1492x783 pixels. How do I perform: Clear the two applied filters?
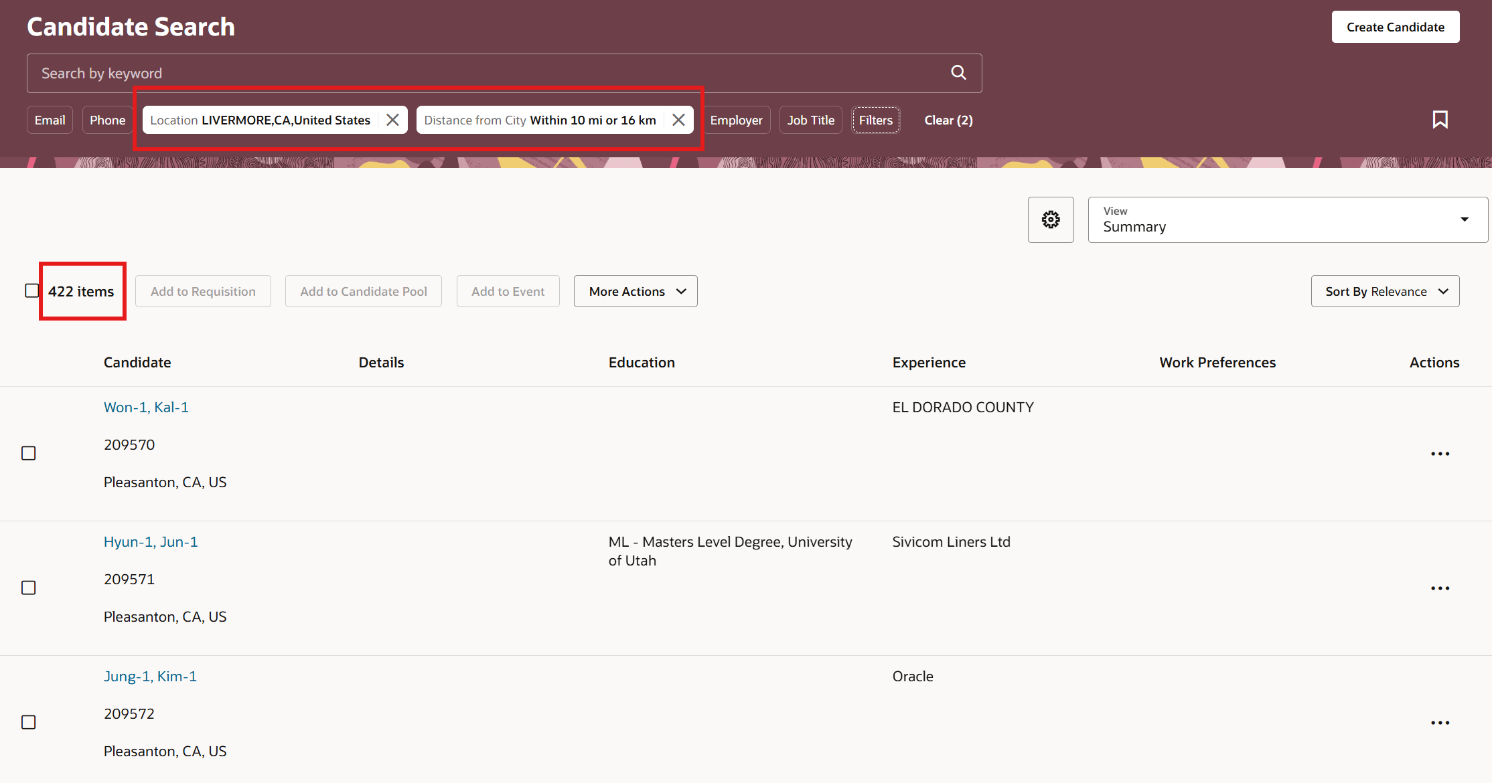[948, 119]
